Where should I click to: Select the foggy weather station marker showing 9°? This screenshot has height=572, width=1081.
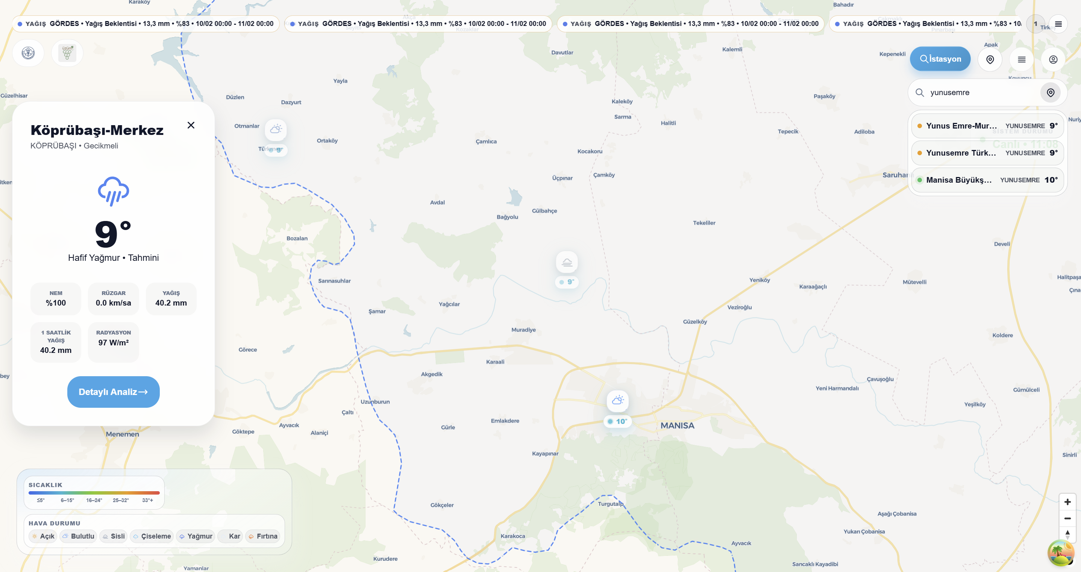point(567,263)
